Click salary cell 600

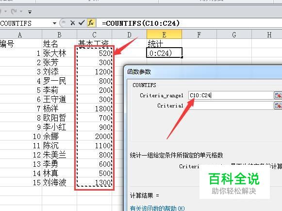click(x=94, y=164)
